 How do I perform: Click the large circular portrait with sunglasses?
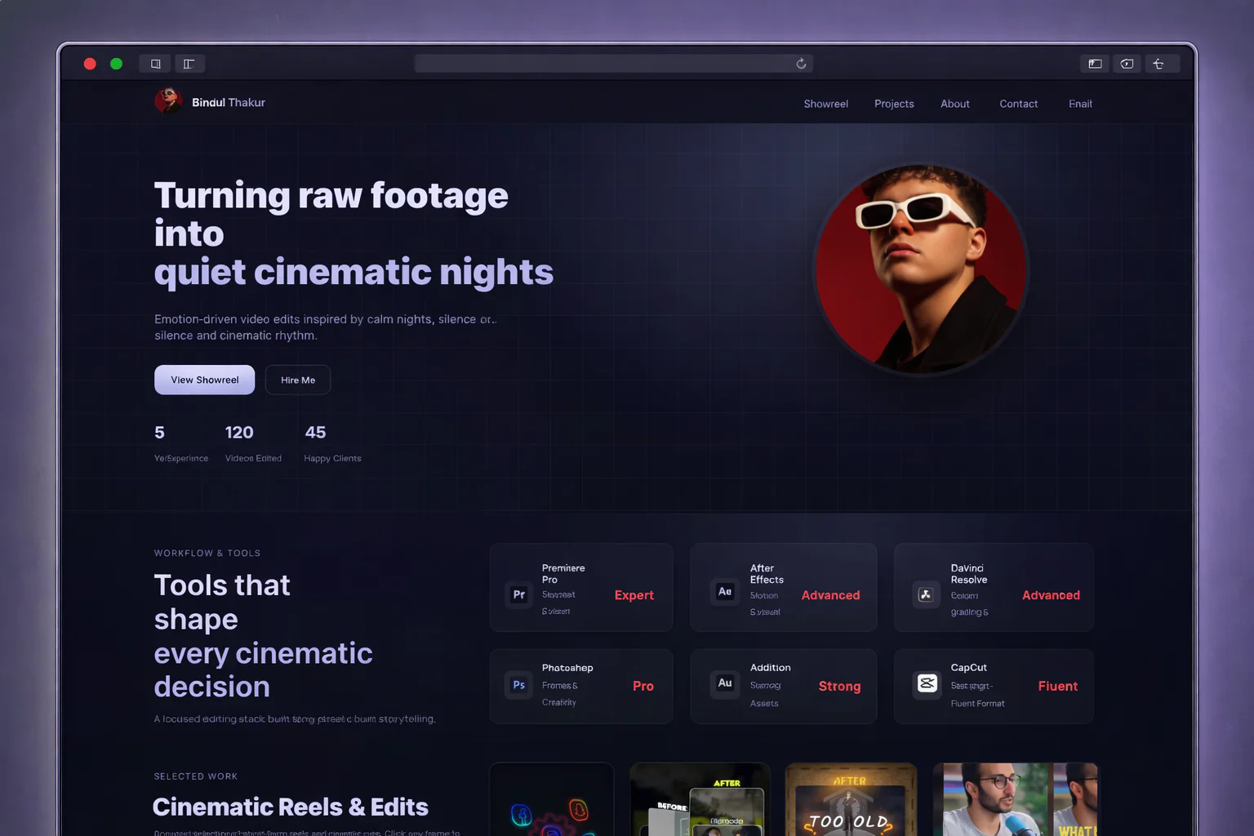coord(921,269)
